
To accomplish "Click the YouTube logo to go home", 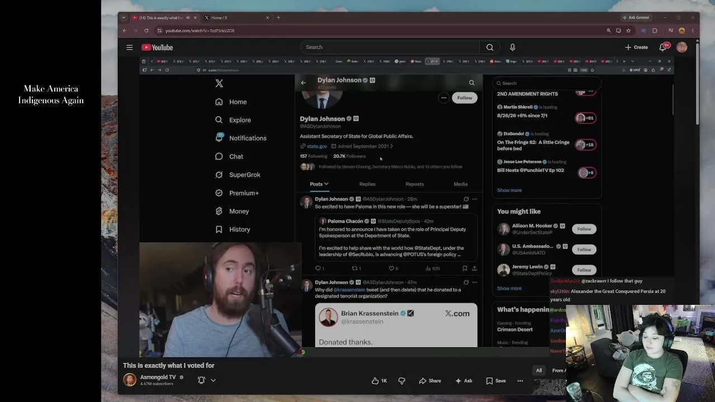I will [157, 47].
